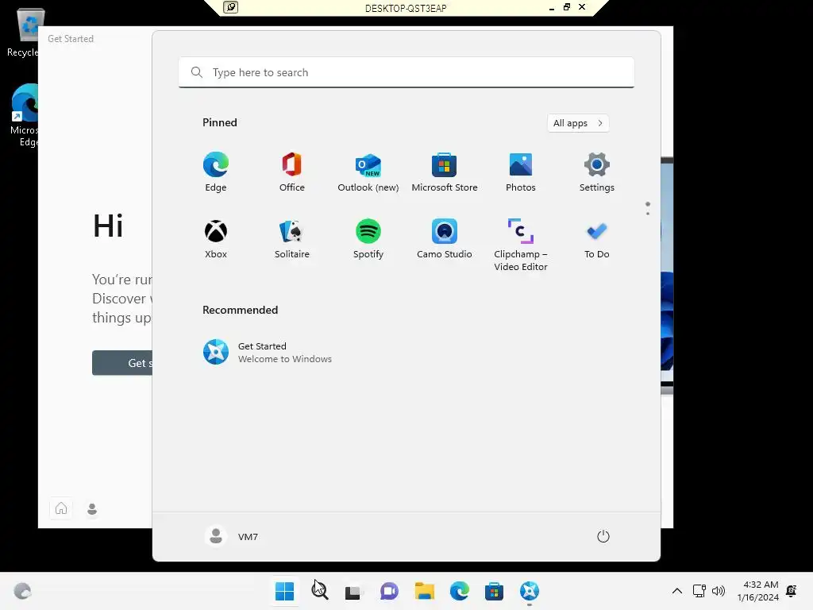
Task: Open the power options button
Action: (x=603, y=536)
